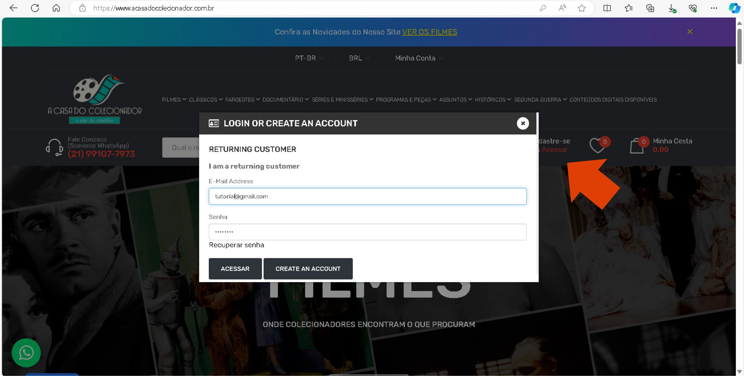Click the ID card icon in dialog header
Screen dimensions: 744x376
click(x=214, y=123)
